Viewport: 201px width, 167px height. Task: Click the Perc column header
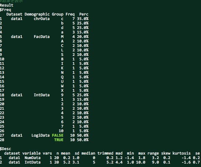[84, 14]
